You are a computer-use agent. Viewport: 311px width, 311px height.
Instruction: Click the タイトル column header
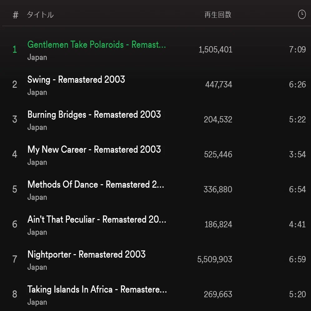(x=40, y=15)
